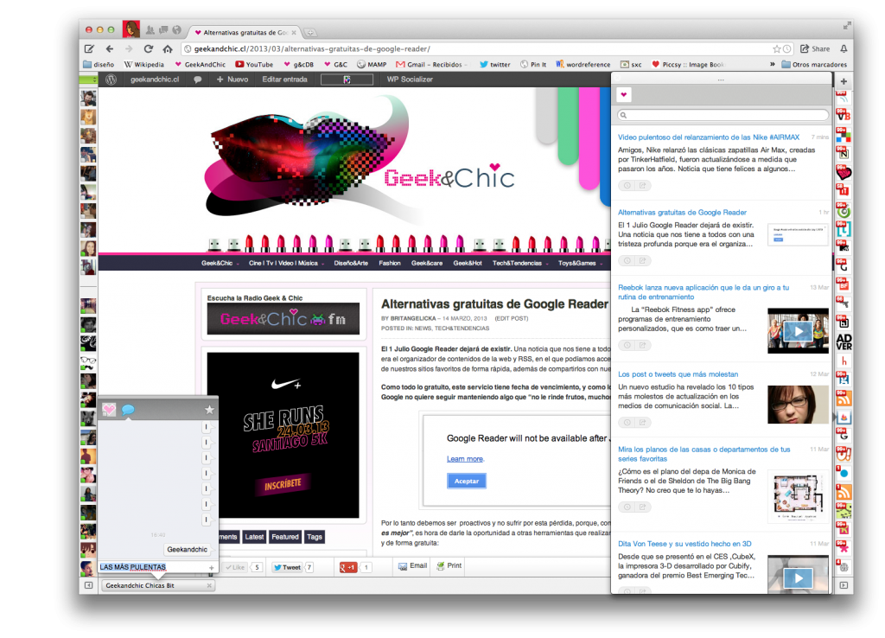
Task: Click the WordPress logo in admin bar
Action: (111, 80)
